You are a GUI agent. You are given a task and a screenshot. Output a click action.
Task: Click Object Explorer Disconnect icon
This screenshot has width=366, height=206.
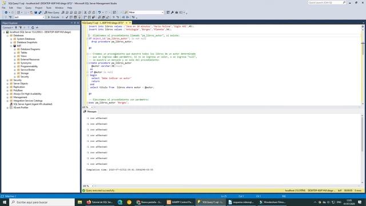21,27
